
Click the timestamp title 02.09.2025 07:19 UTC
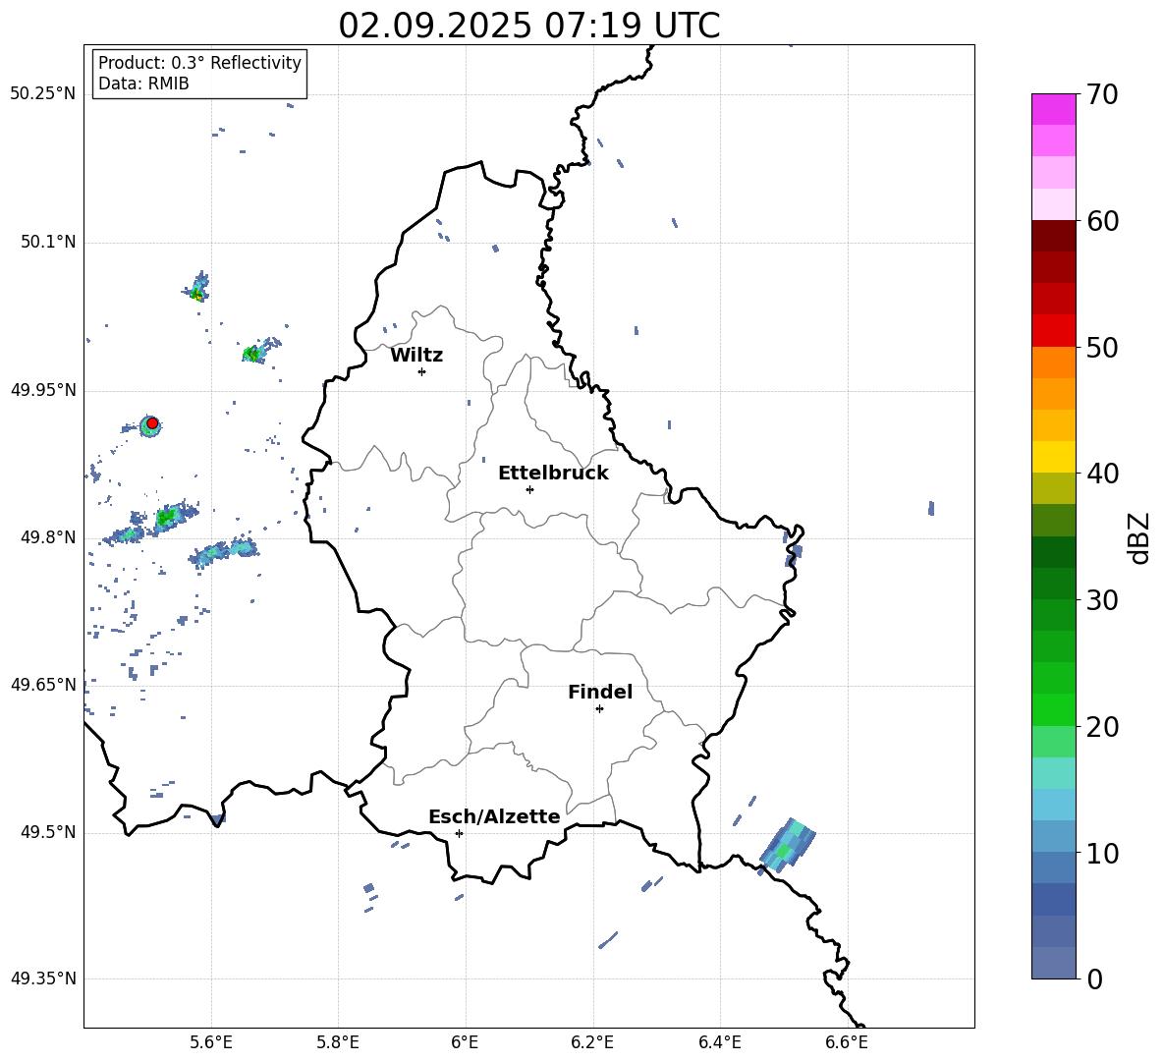pyautogui.click(x=528, y=26)
